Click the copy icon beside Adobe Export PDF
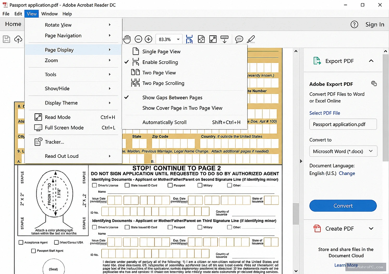 pos(374,83)
